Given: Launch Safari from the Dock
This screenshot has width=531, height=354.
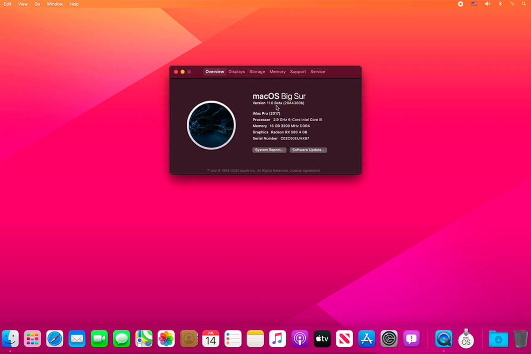Looking at the screenshot, I should pyautogui.click(x=55, y=339).
